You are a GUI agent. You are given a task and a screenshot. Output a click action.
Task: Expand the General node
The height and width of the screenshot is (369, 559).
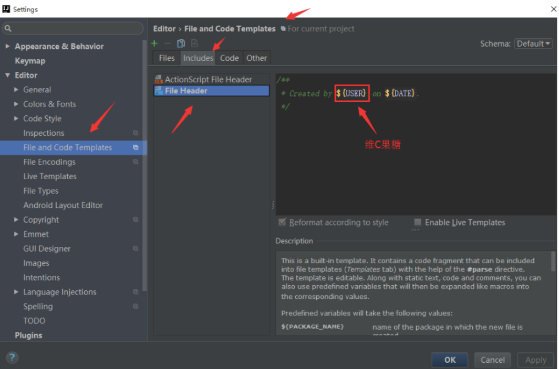point(16,90)
